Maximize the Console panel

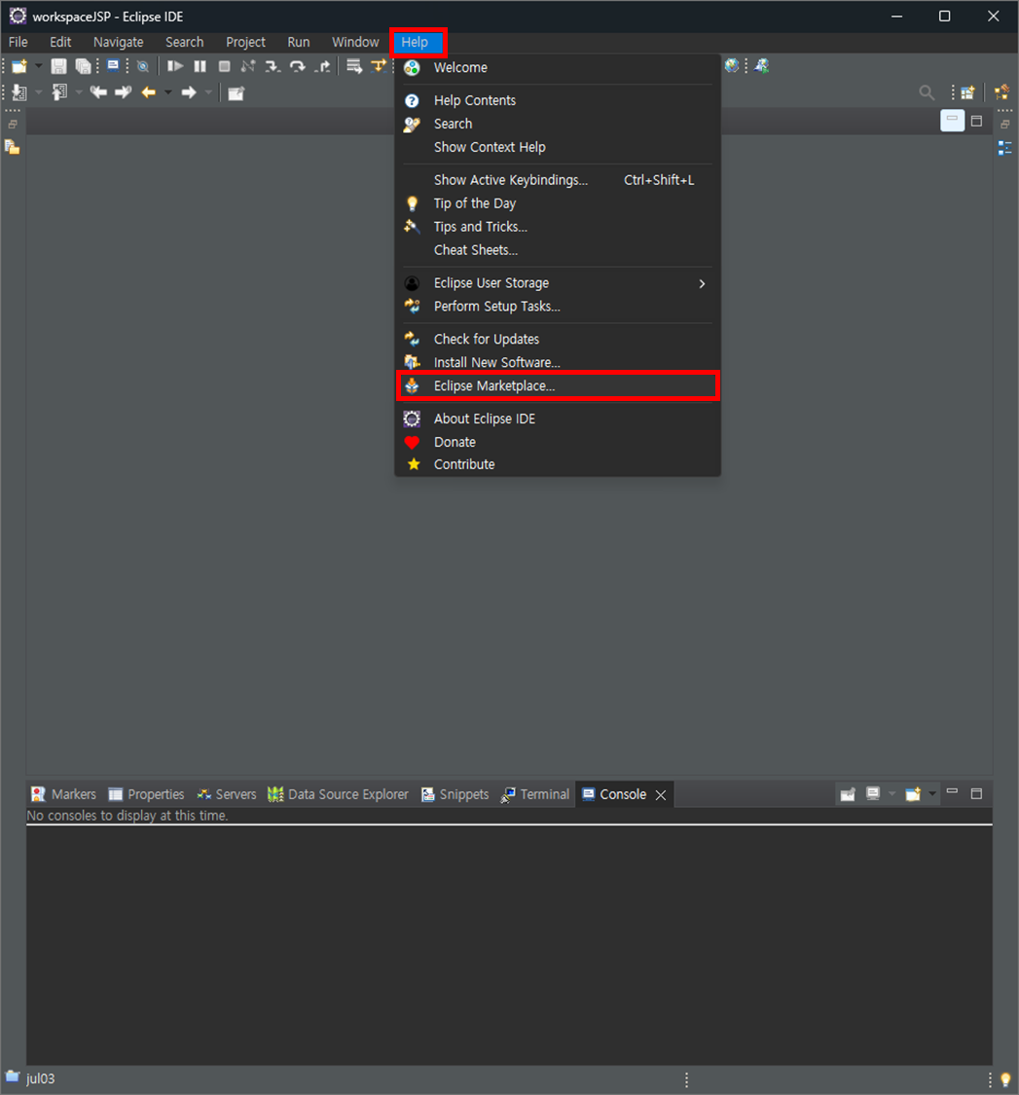tap(976, 793)
